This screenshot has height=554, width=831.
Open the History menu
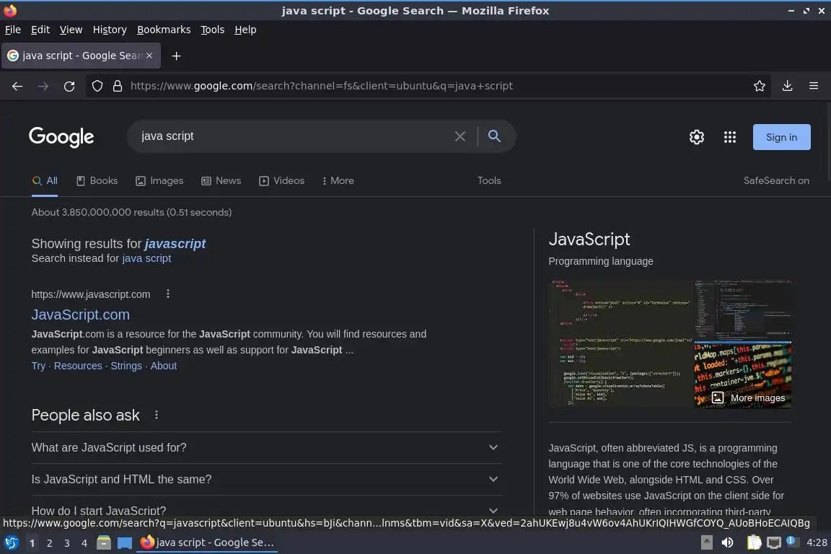pyautogui.click(x=110, y=30)
